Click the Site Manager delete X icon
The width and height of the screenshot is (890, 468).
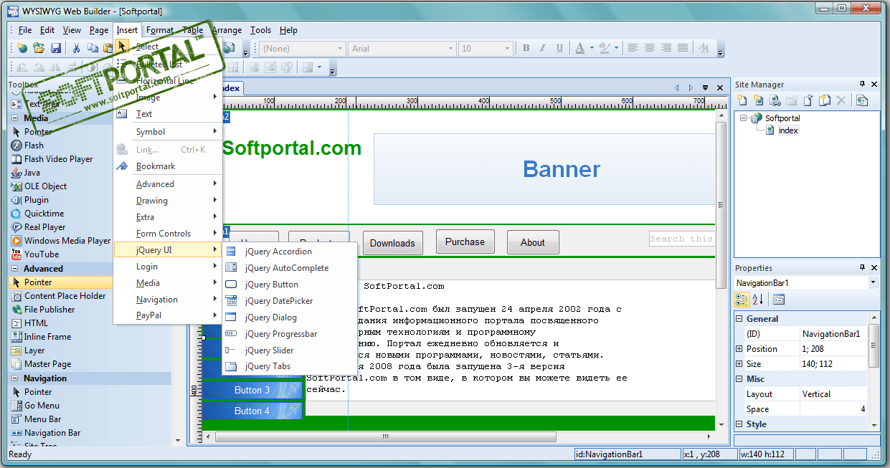[x=842, y=100]
